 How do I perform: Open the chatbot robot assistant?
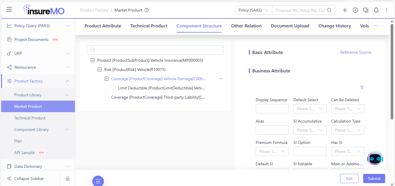click(375, 158)
